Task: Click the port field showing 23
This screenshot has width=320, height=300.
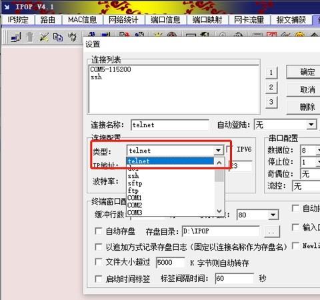Action: 241,166
